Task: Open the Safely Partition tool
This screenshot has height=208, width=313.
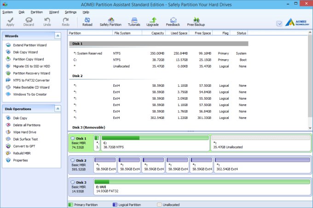Action: click(110, 21)
